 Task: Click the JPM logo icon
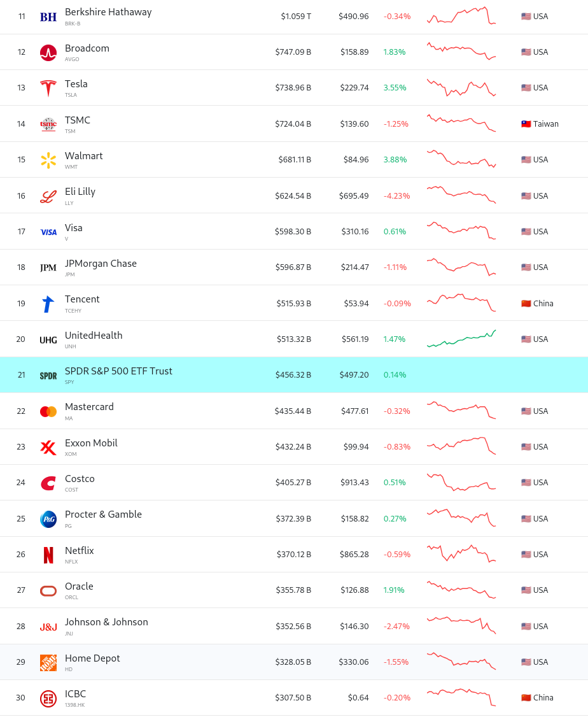[48, 268]
